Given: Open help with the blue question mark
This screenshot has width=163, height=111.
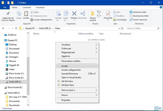Looking at the screenshot, I should point(161,7).
